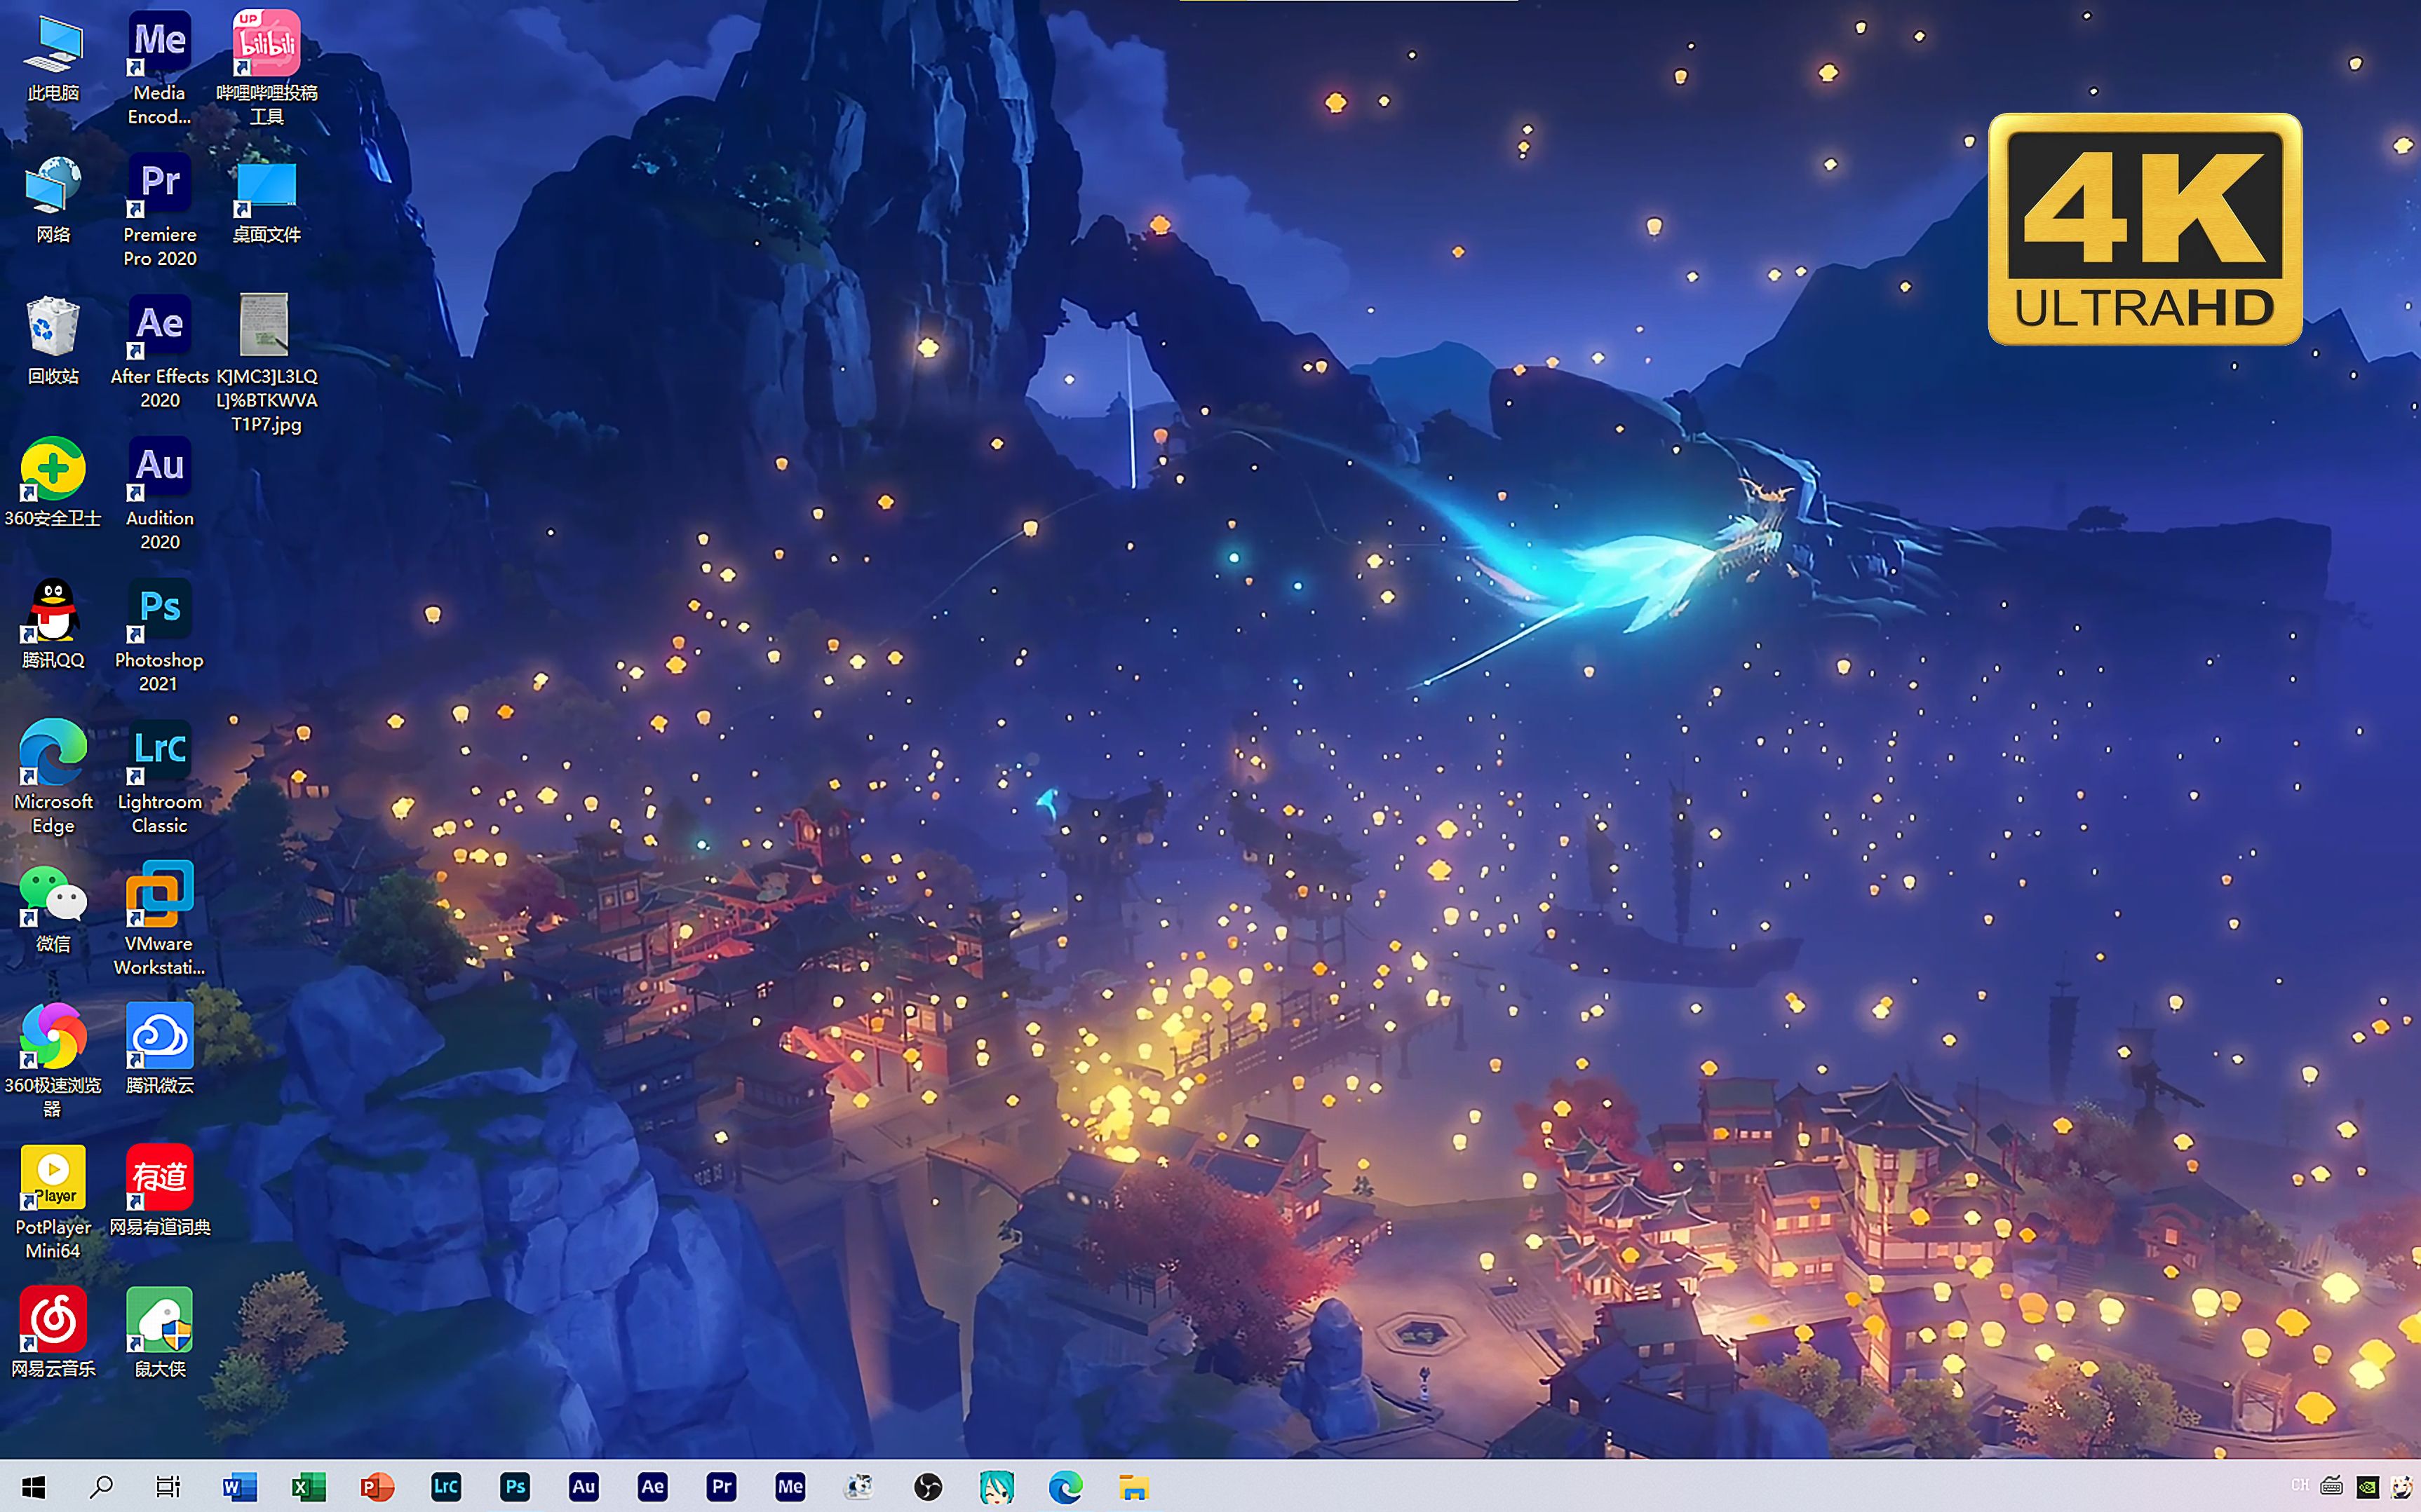Launch Lightroom Classic from the taskbar
The height and width of the screenshot is (1512, 2421).
tap(446, 1488)
